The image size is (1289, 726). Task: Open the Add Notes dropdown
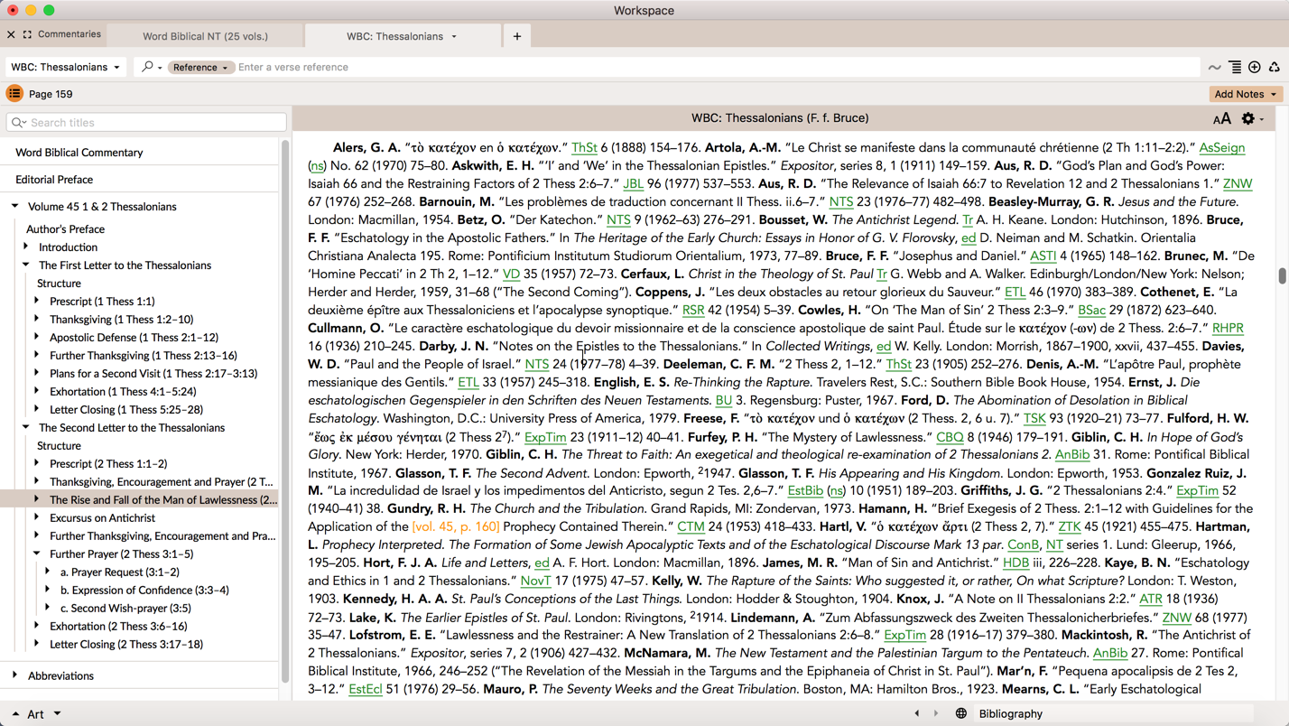tap(1246, 94)
